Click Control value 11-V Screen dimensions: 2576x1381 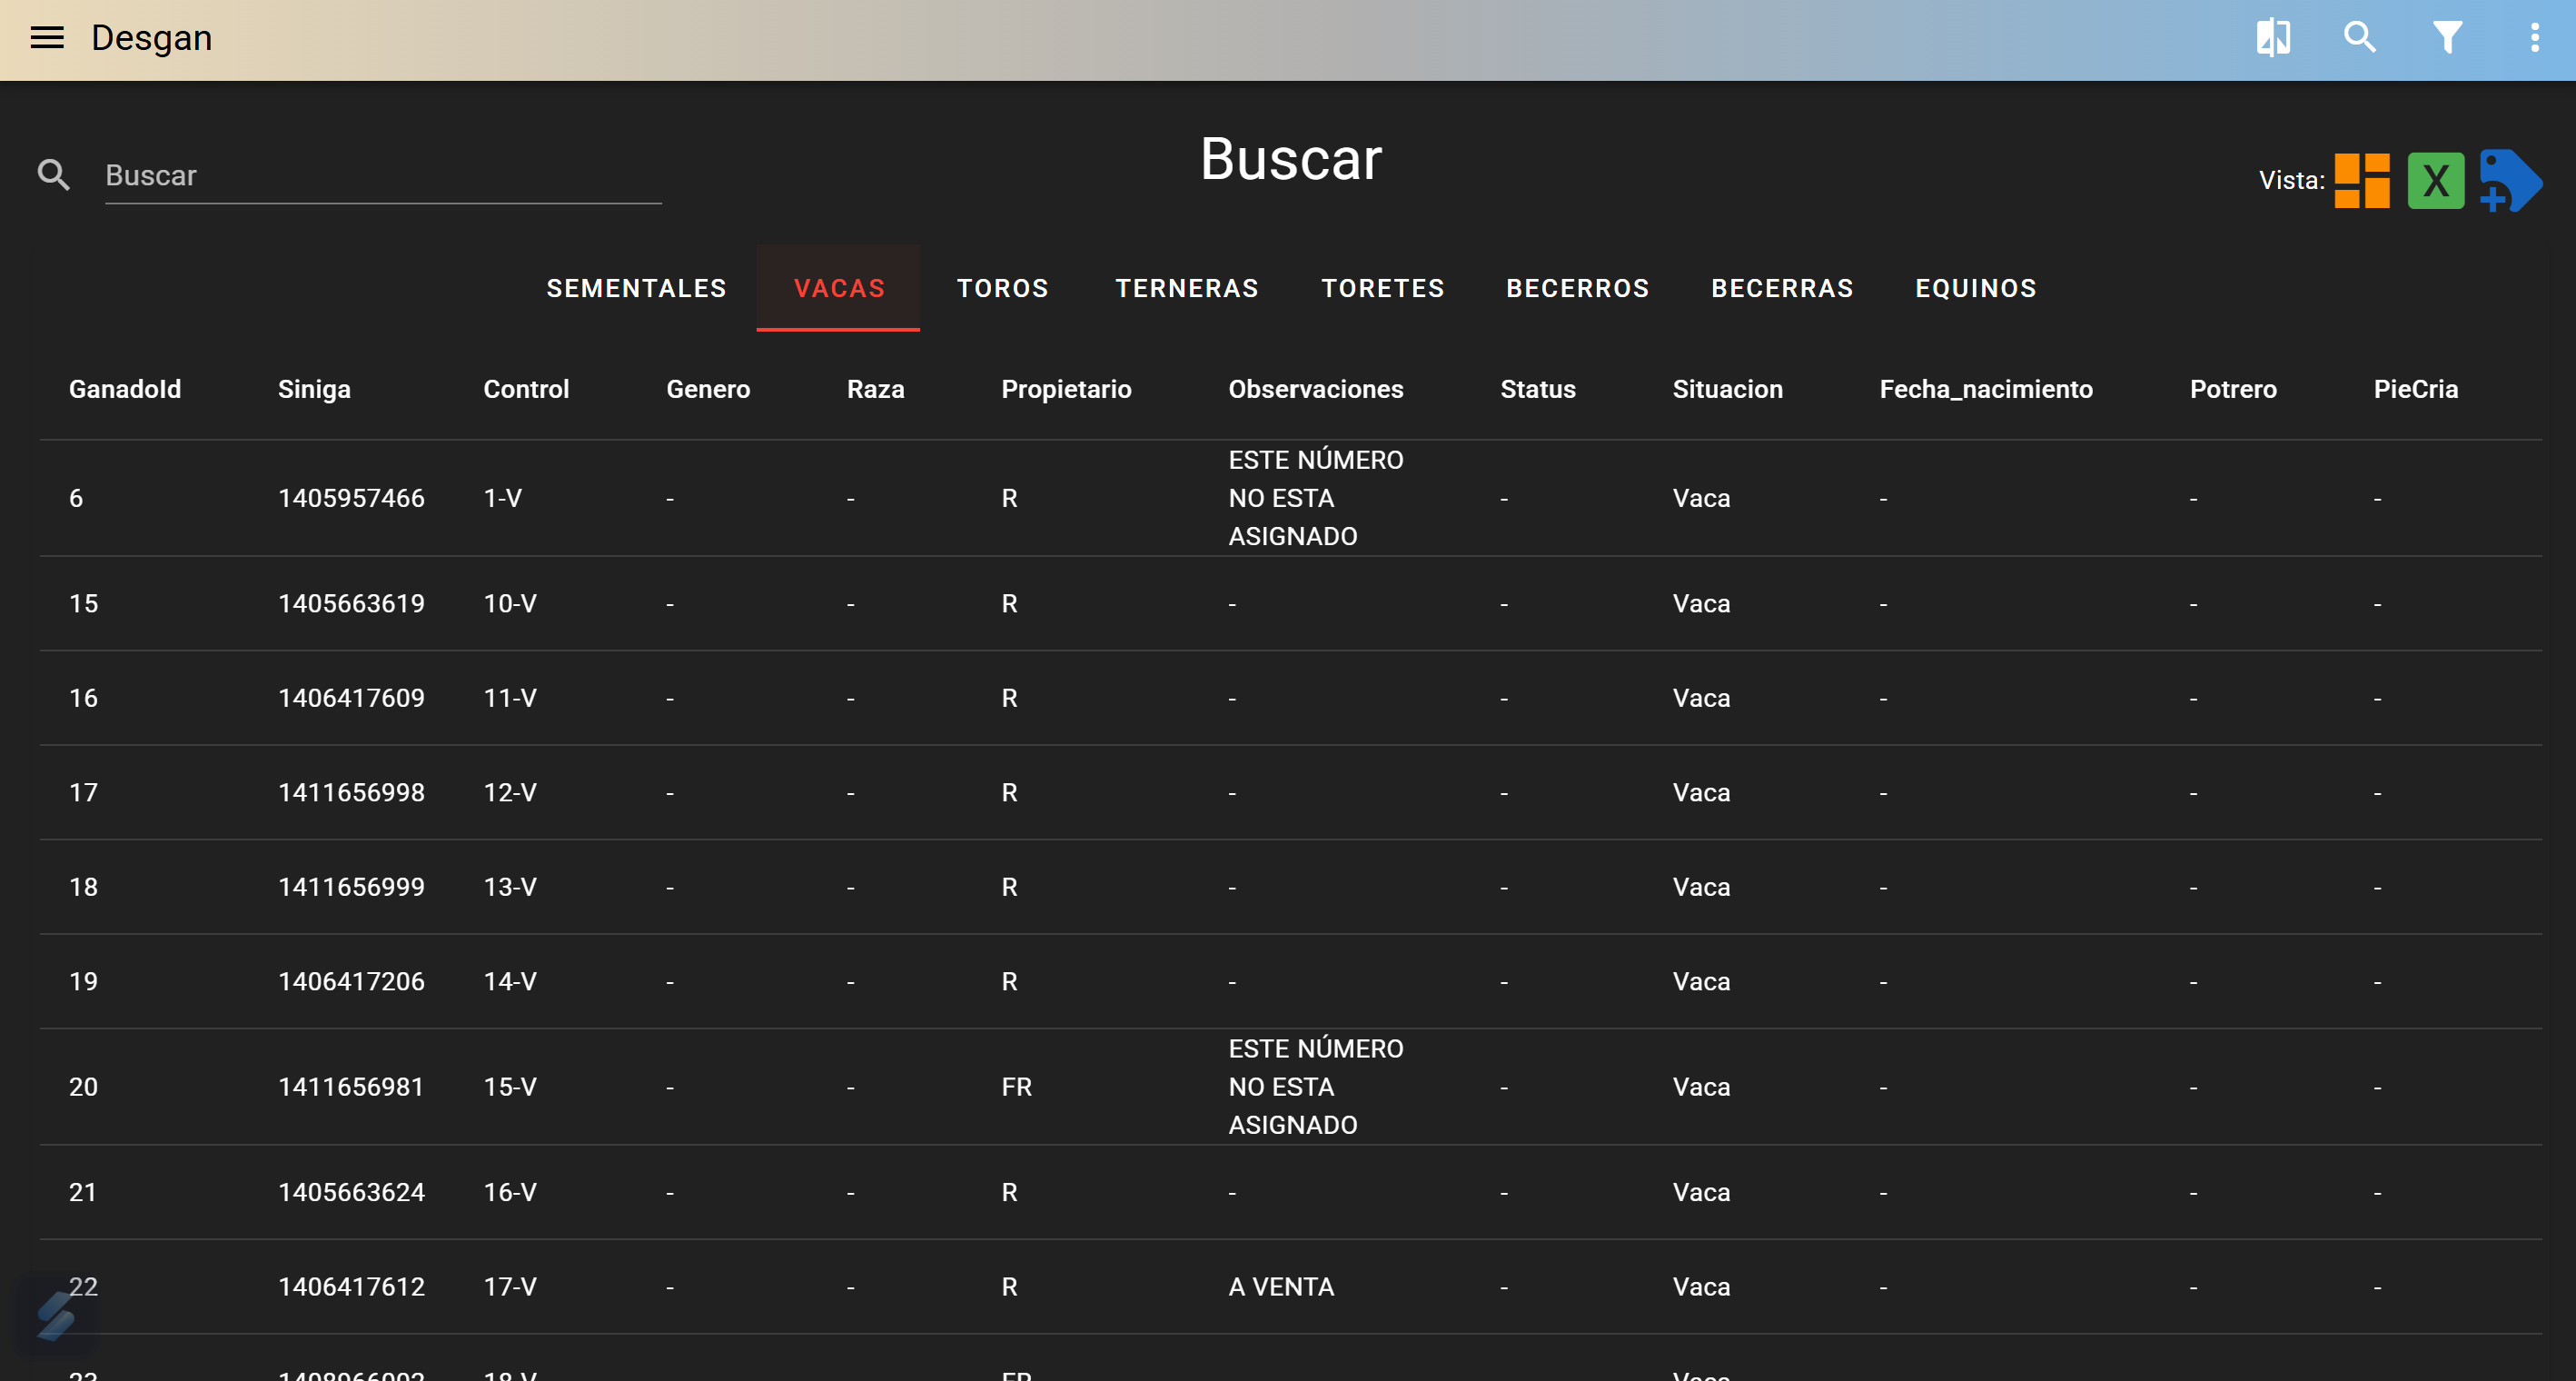510,697
